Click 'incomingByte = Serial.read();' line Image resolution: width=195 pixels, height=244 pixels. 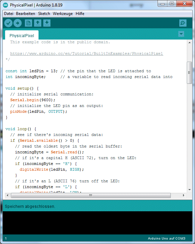click(x=49, y=152)
